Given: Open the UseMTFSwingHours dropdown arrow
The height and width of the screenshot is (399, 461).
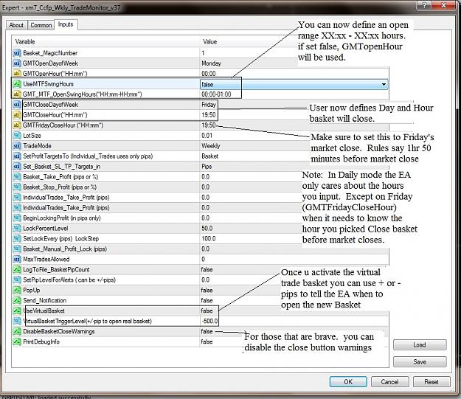Looking at the screenshot, I should pos(384,84).
